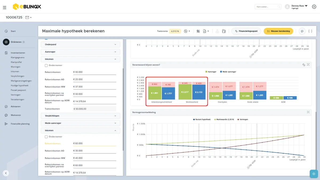Viewport: 320px width, 180px height.
Task: Collapse the first Inkomen section
Action: click(x=80, y=59)
